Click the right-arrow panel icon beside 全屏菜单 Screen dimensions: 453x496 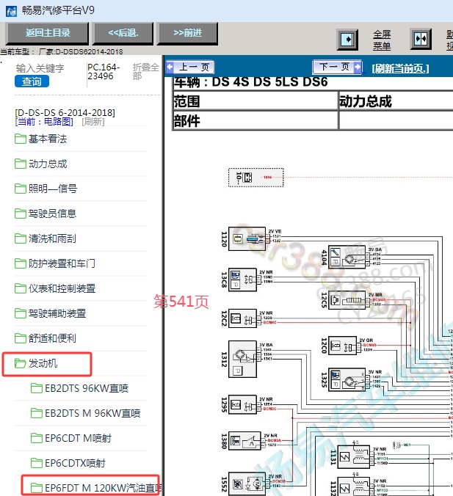347,40
